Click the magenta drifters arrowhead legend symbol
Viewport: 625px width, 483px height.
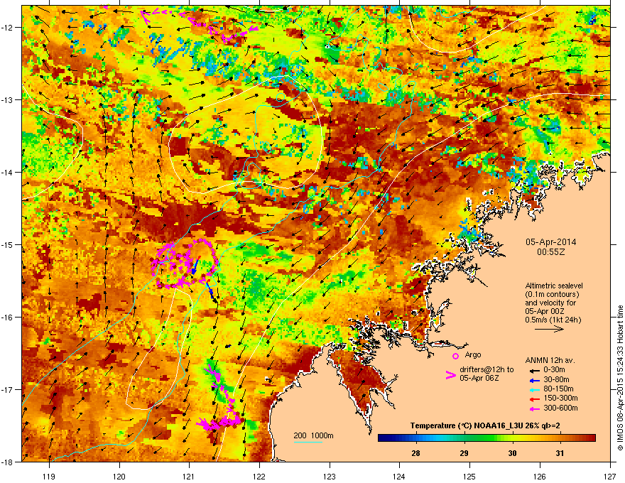click(450, 375)
